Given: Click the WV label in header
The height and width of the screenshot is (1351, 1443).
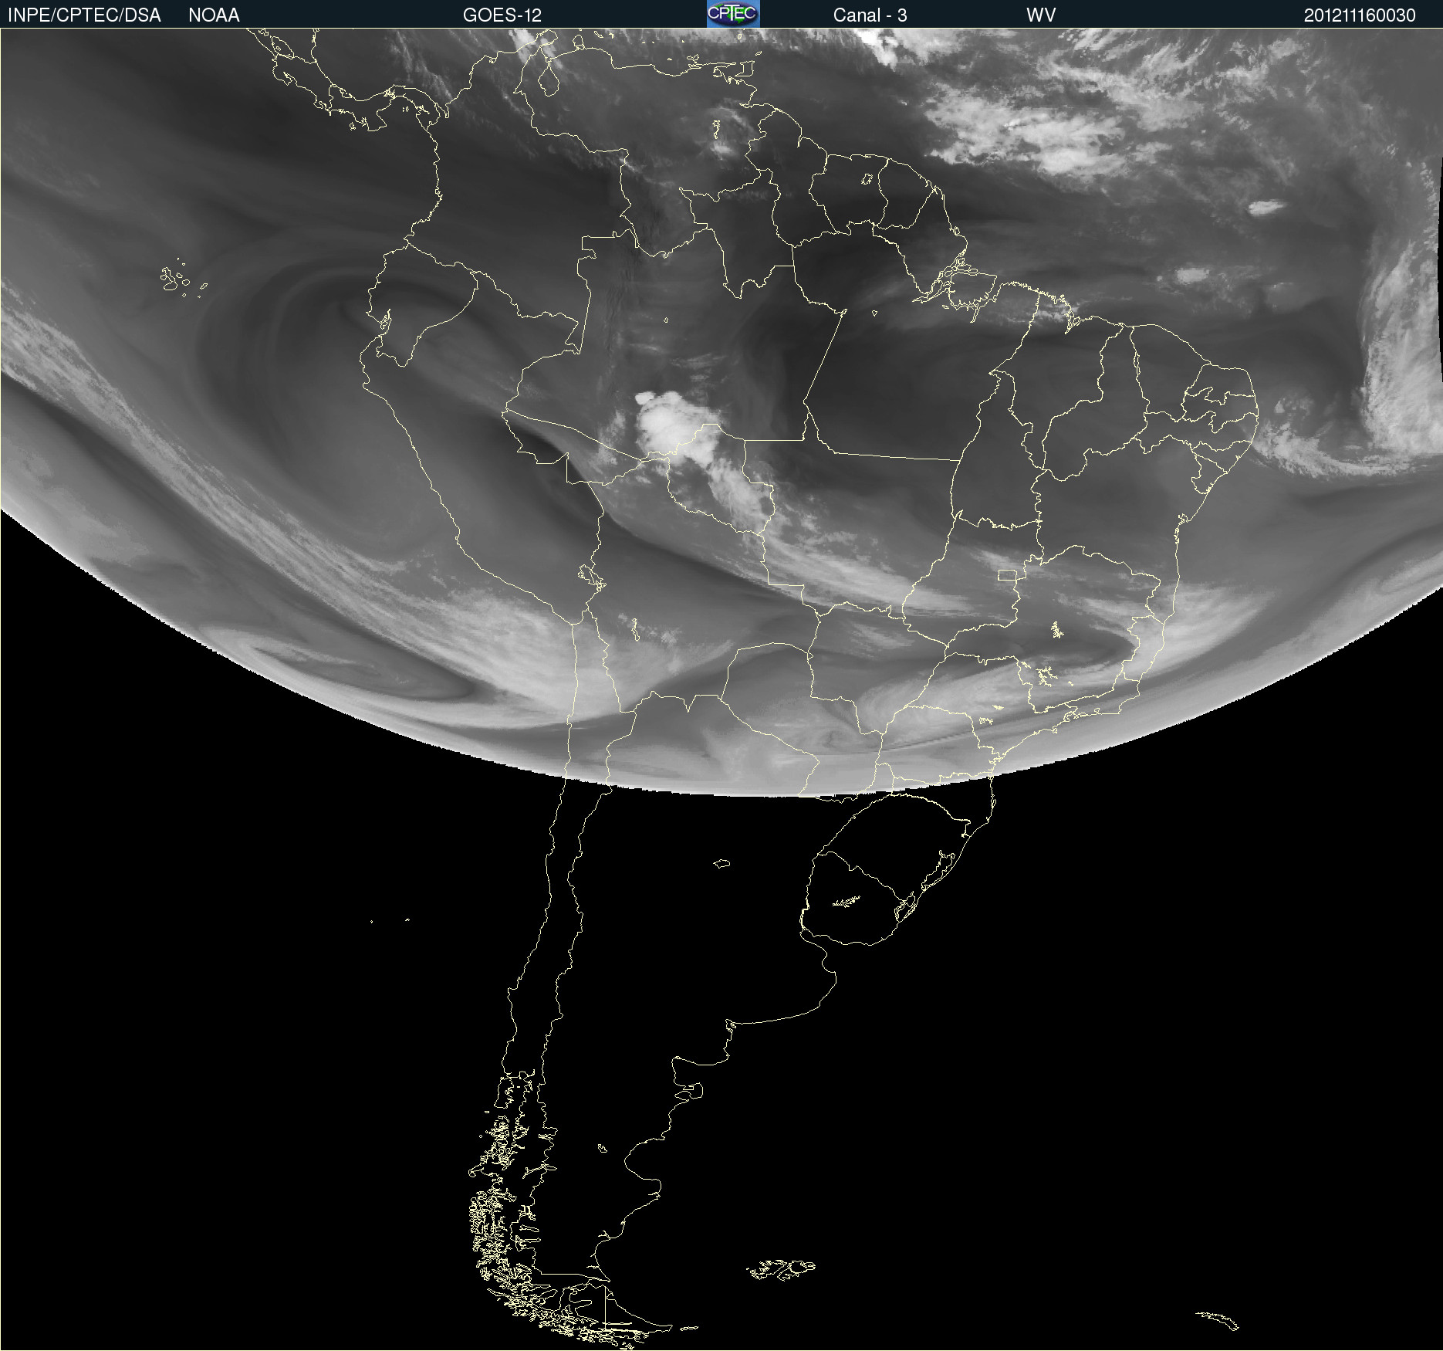Looking at the screenshot, I should point(1041,15).
